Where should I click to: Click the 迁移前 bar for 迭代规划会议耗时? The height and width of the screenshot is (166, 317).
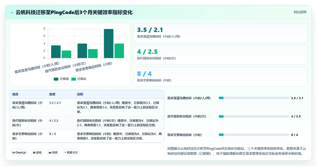(x=82, y=51)
